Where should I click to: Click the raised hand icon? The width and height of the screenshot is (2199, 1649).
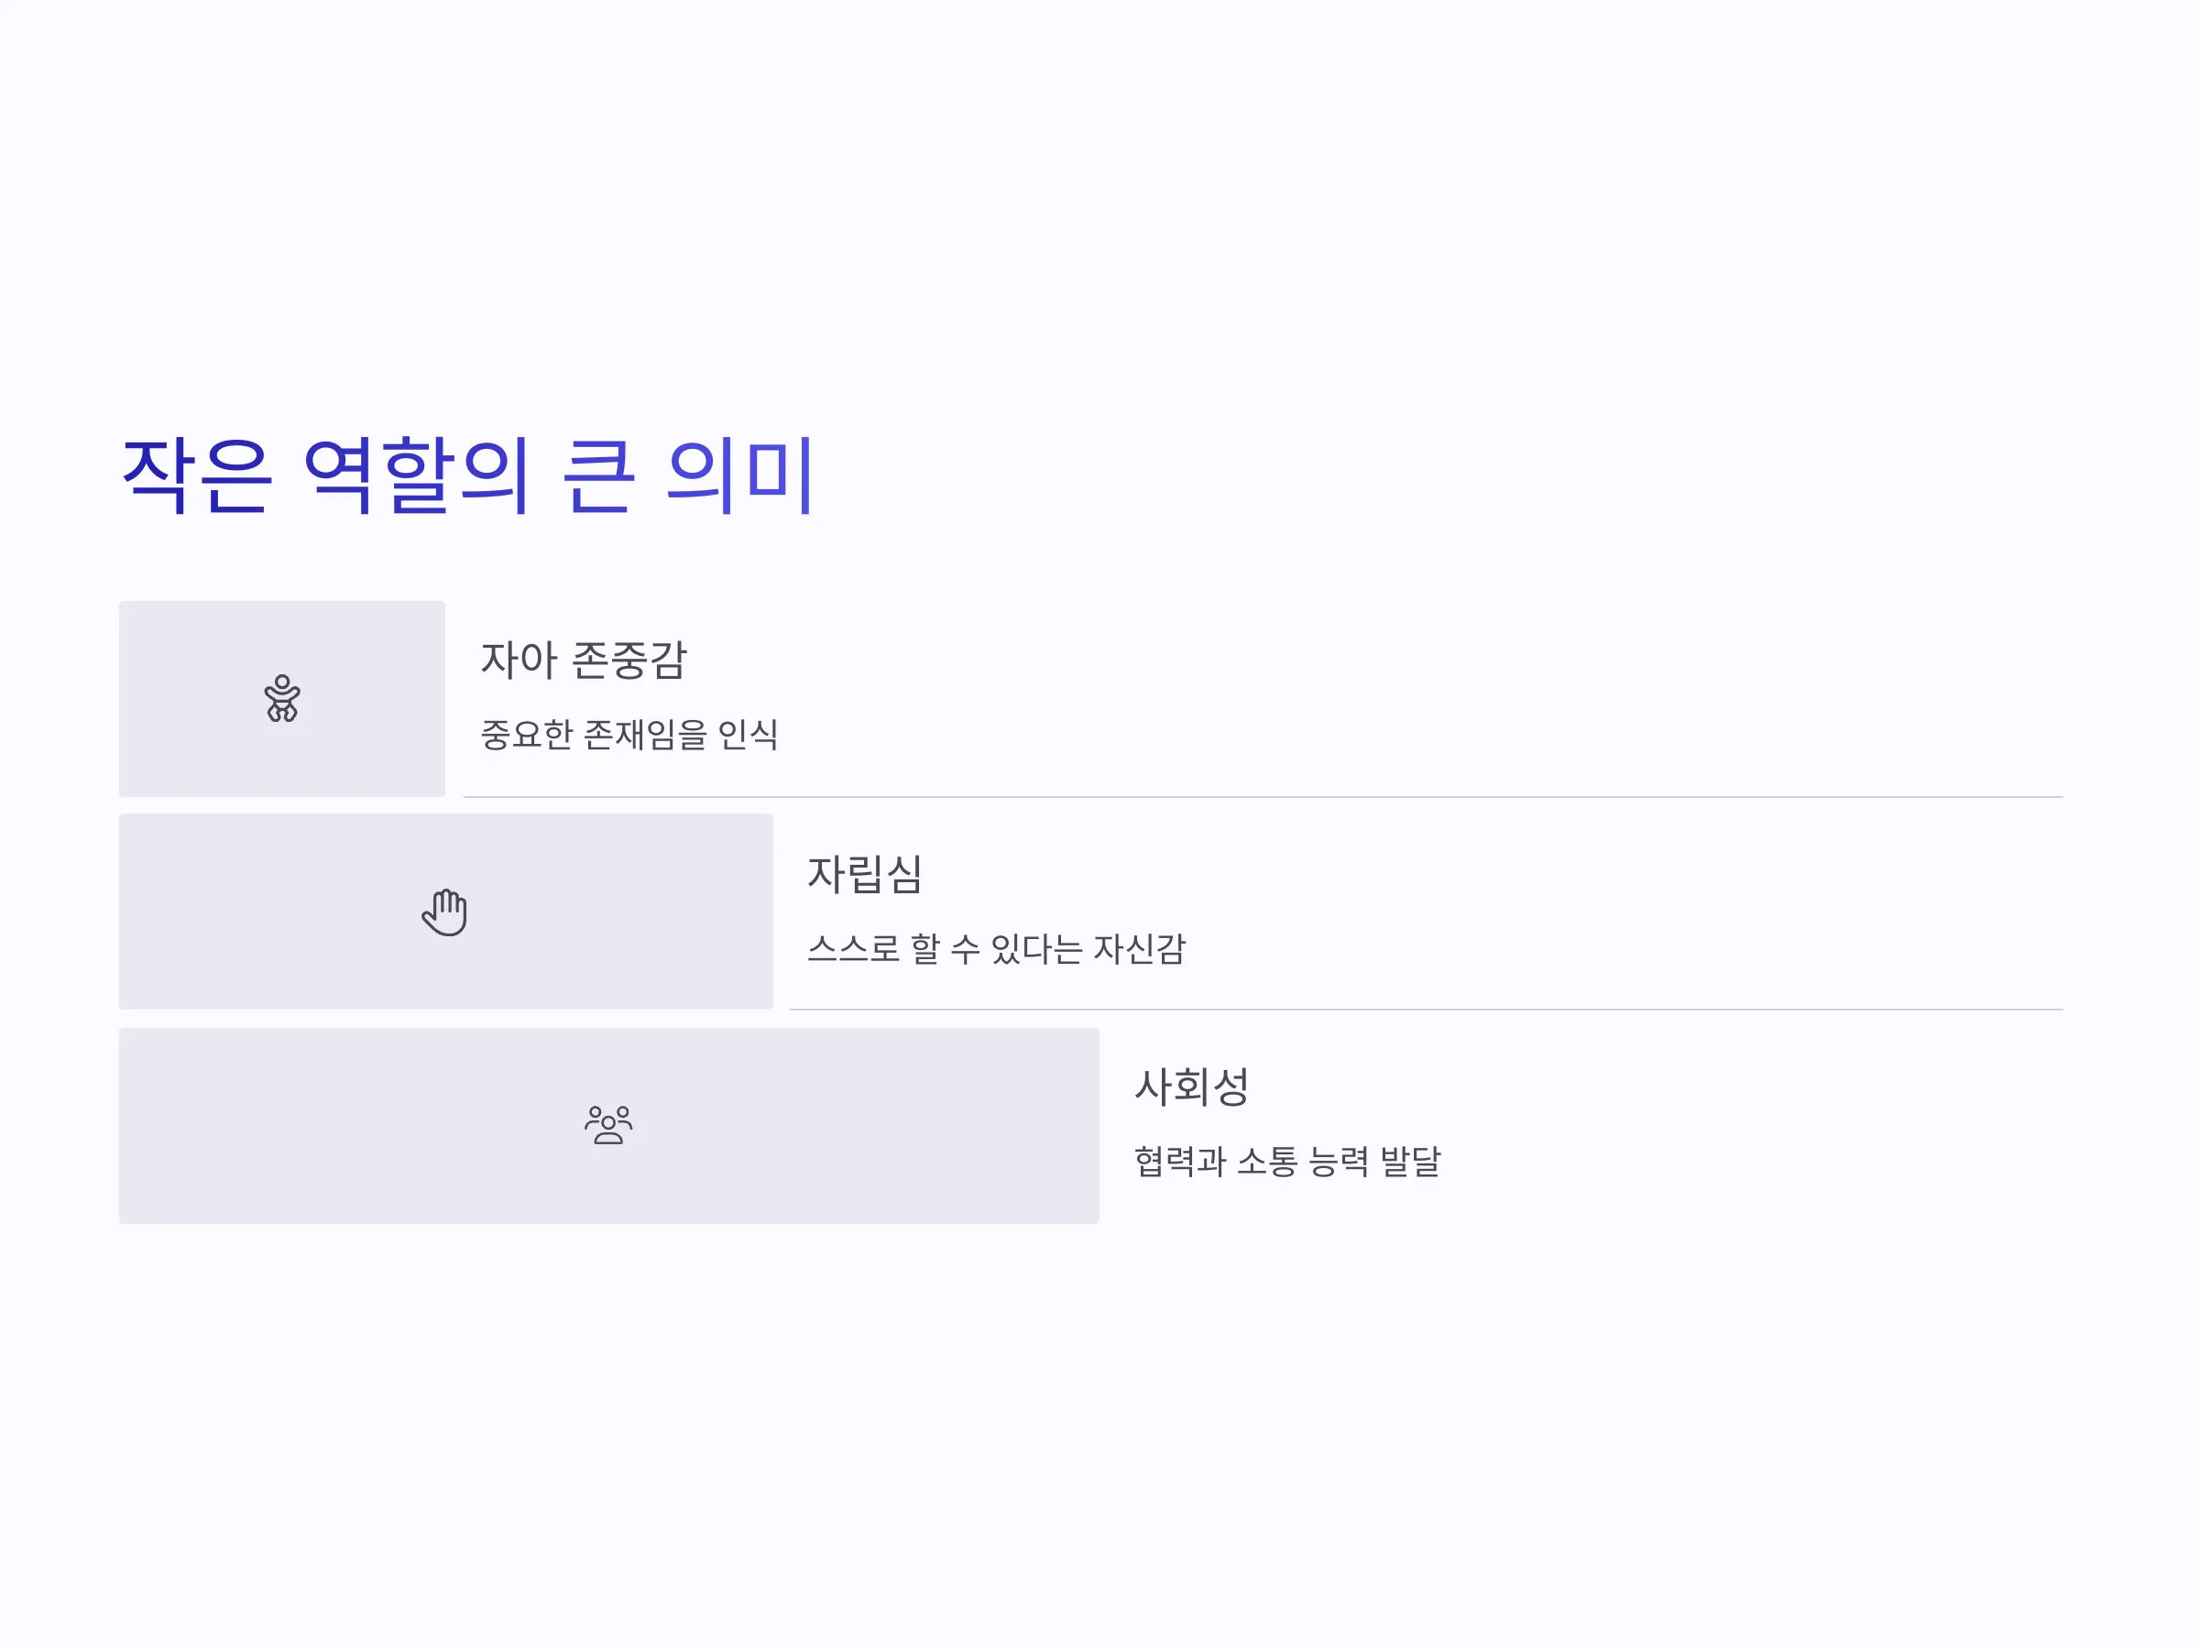tap(444, 912)
